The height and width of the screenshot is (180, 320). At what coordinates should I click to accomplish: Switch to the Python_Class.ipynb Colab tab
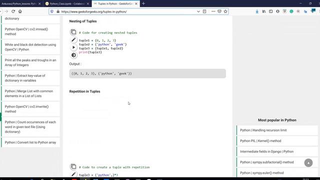click(x=67, y=3)
